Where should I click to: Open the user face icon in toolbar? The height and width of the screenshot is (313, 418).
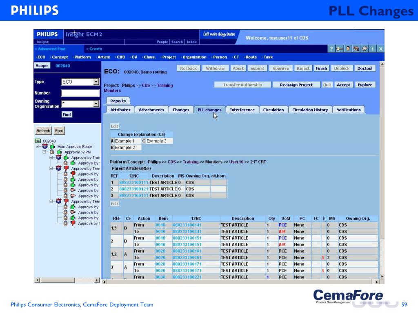coord(348,49)
